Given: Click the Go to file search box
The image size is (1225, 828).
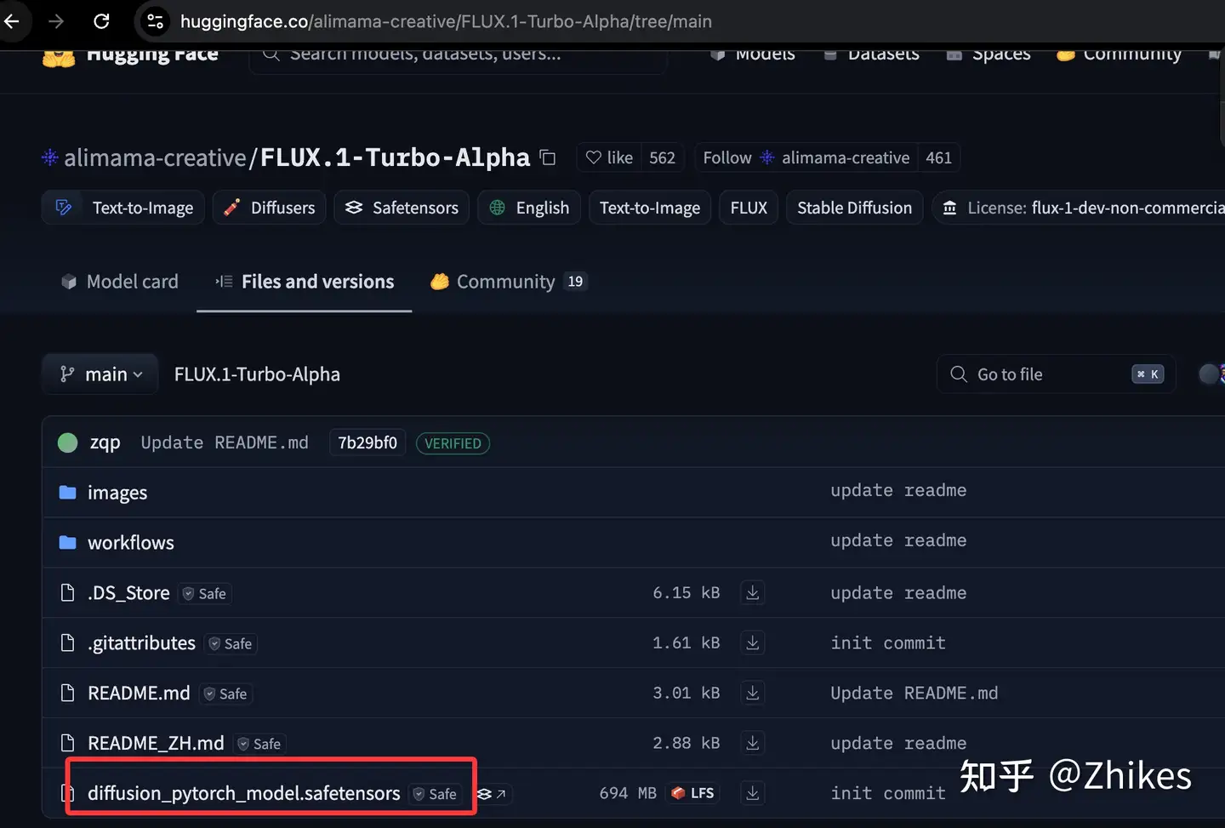Looking at the screenshot, I should [1056, 374].
